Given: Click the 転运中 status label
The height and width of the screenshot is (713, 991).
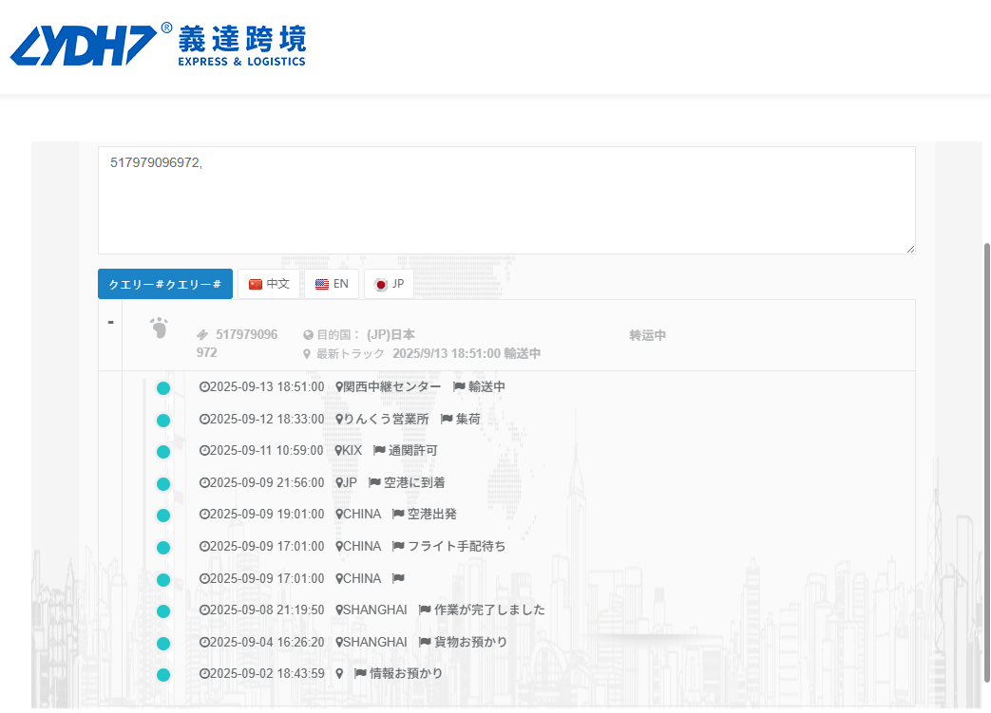Looking at the screenshot, I should coord(647,335).
